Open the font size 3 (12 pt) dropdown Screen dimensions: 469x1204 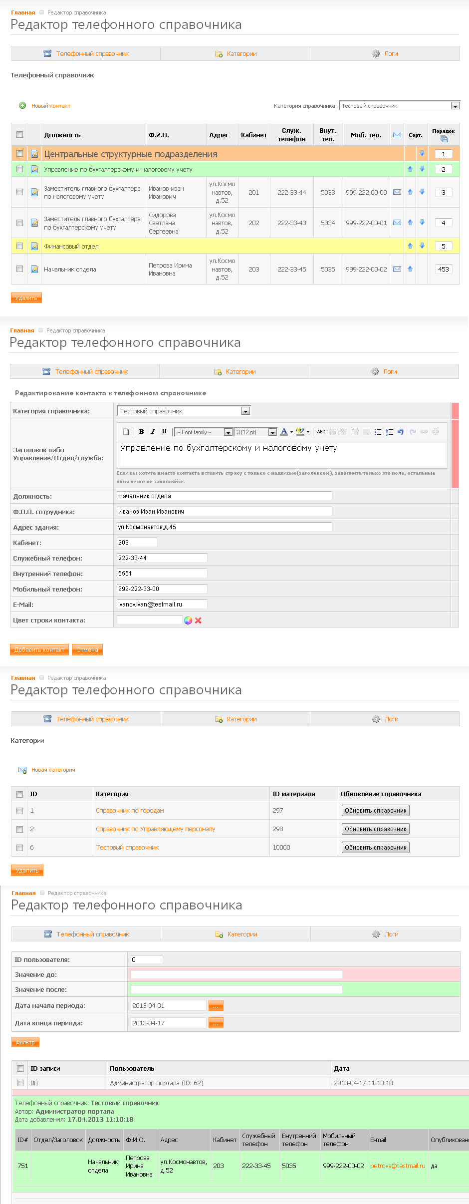pos(272,432)
